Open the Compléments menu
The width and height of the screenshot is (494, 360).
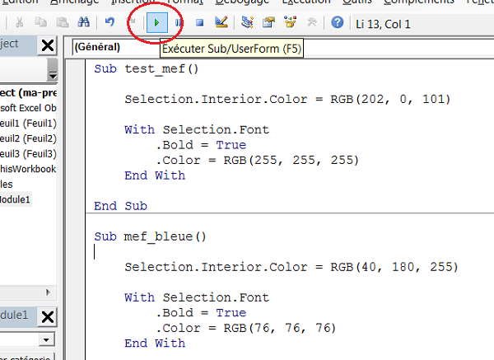pyautogui.click(x=419, y=2)
